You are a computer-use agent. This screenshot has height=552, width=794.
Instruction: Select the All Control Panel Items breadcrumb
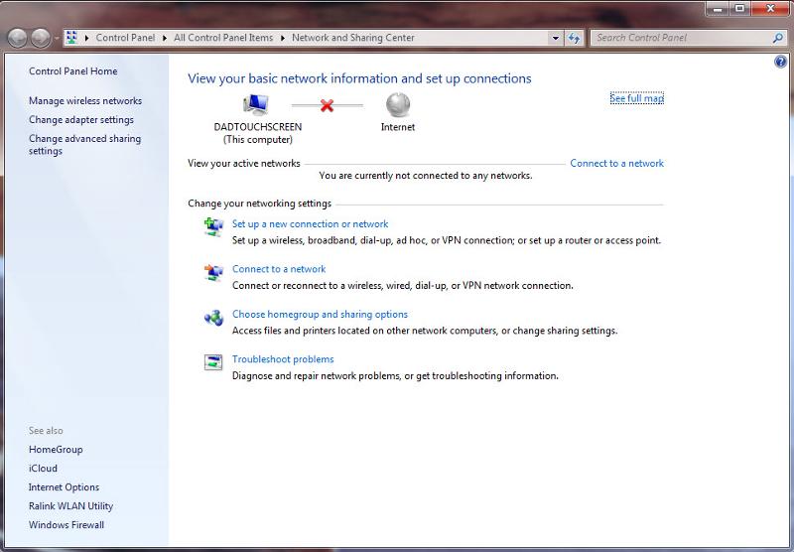click(x=223, y=38)
